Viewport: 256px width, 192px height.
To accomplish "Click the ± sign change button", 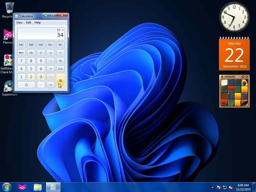I will [51, 53].
